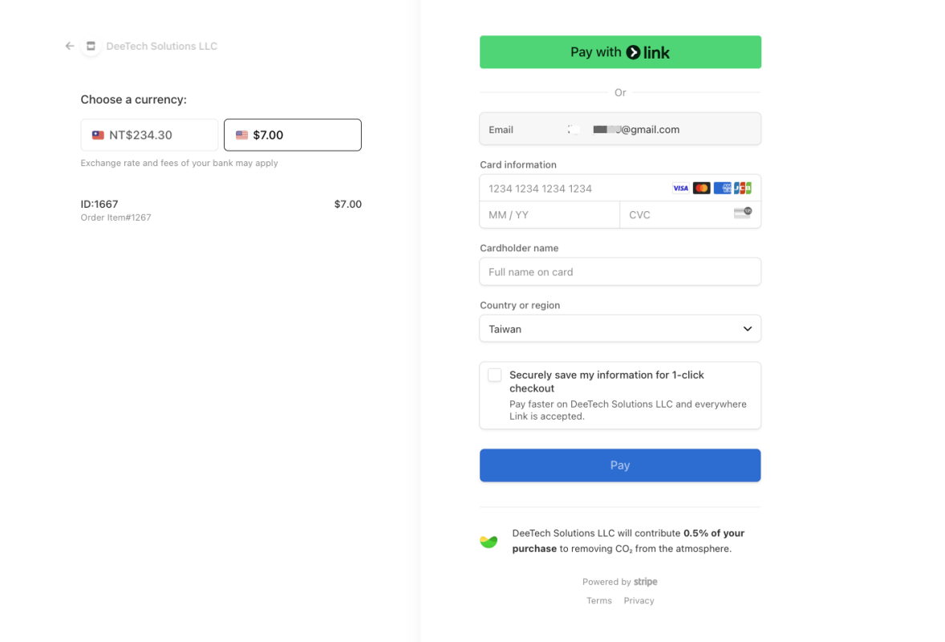Focus the card number input field
The height and width of the screenshot is (642, 945).
coord(575,189)
